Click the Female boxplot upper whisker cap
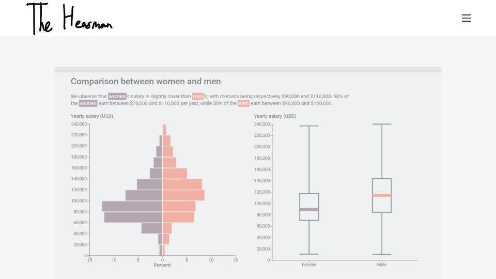The width and height of the screenshot is (496, 279). [309, 126]
